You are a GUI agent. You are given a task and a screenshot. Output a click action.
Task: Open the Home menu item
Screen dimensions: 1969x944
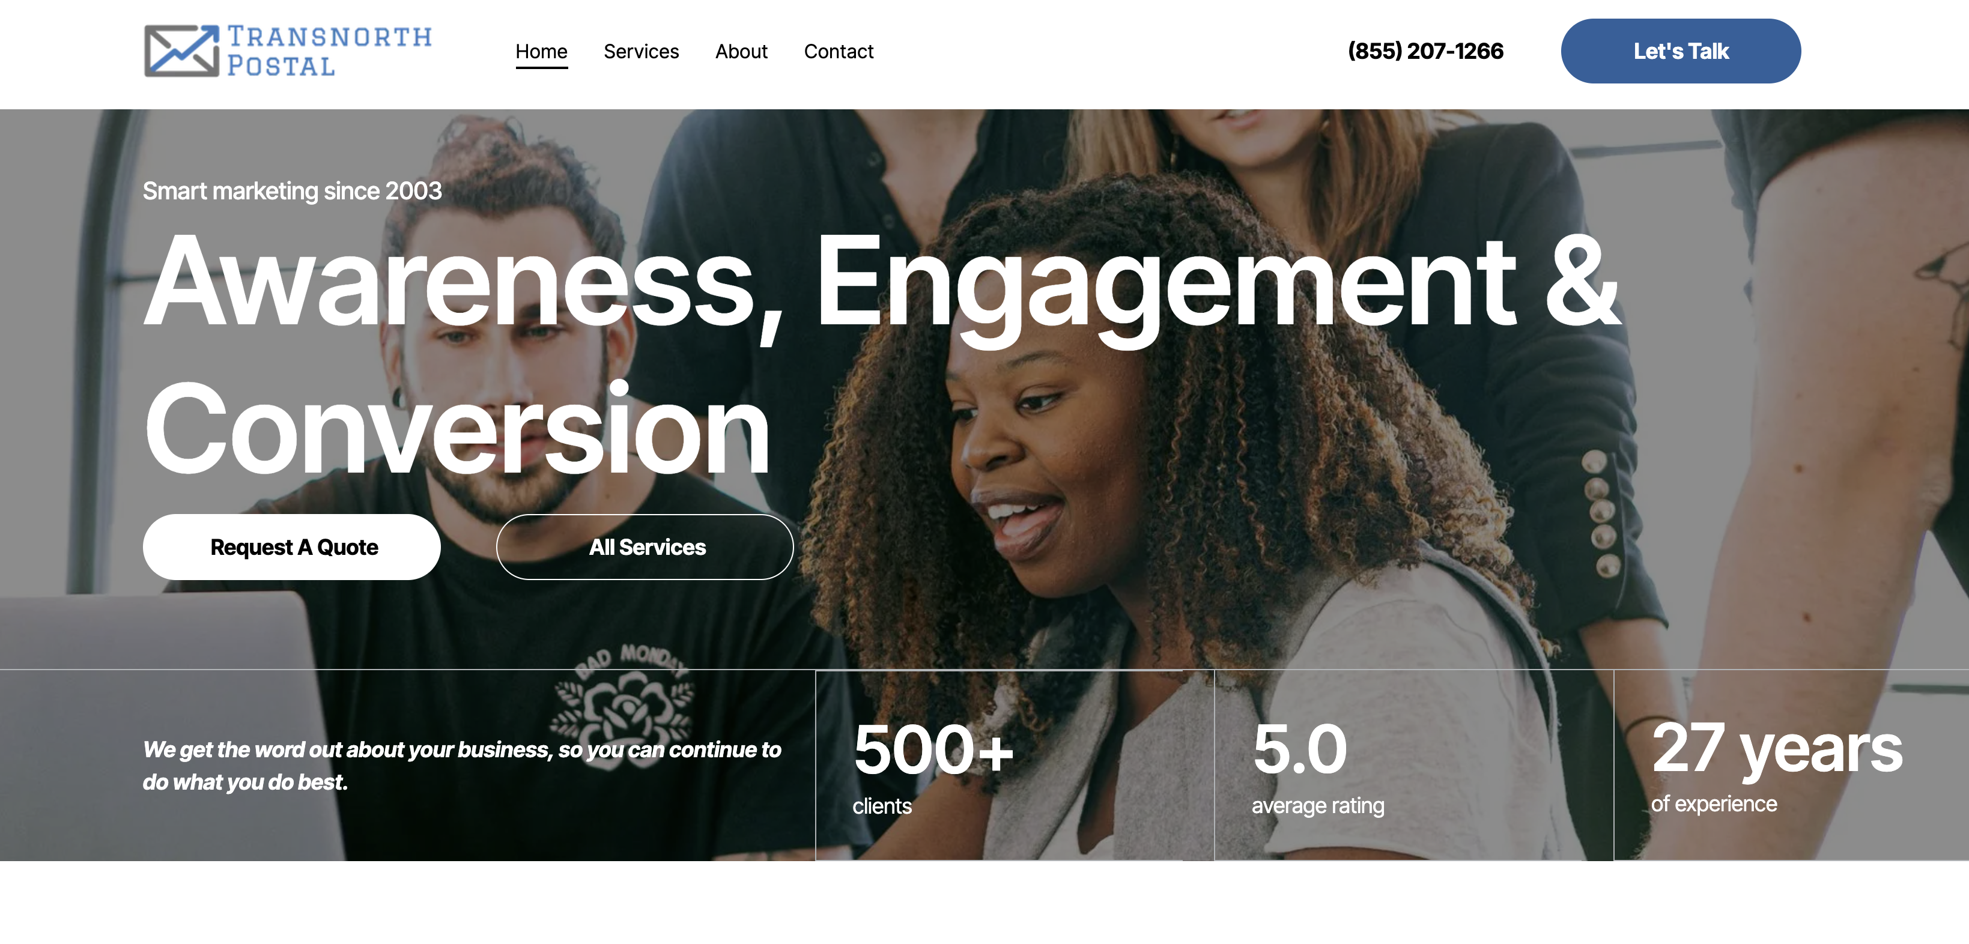click(541, 51)
